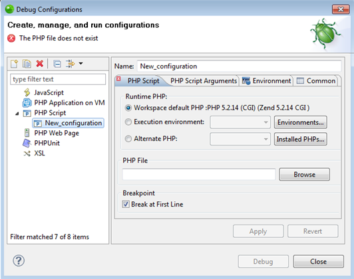This screenshot has width=354, height=279.
Task: Click the green bug icon in title bar
Action: click(x=9, y=9)
